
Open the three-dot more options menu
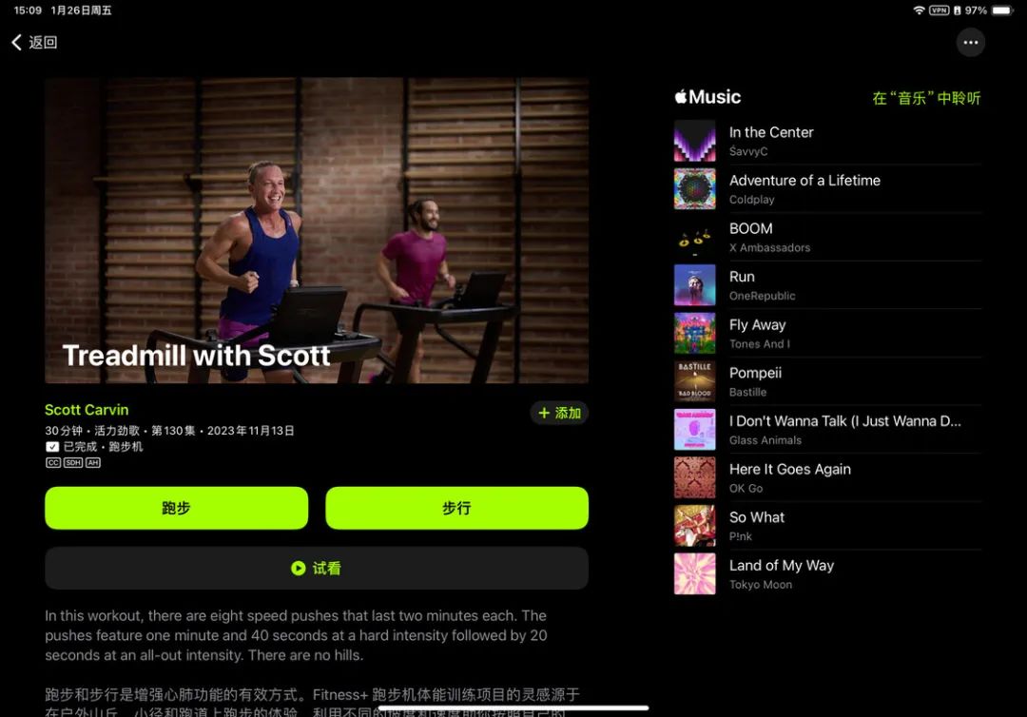coord(970,43)
